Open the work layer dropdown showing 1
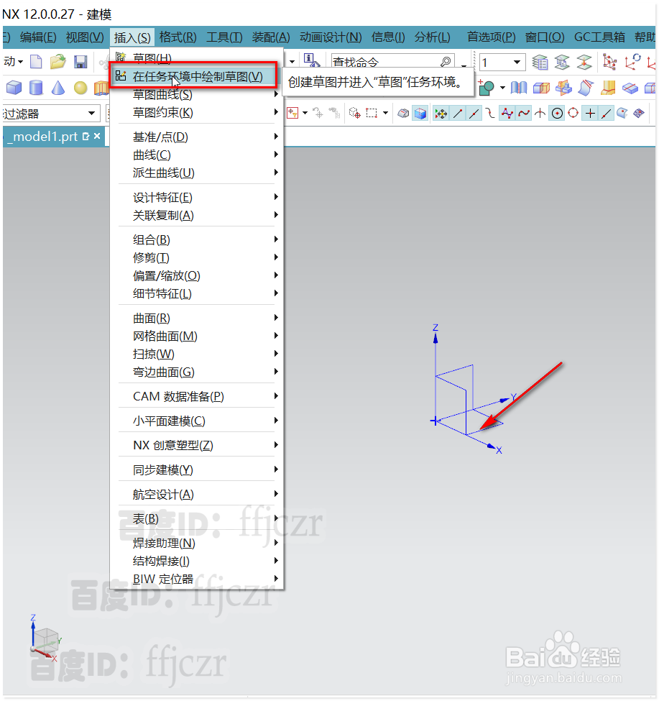 point(517,62)
